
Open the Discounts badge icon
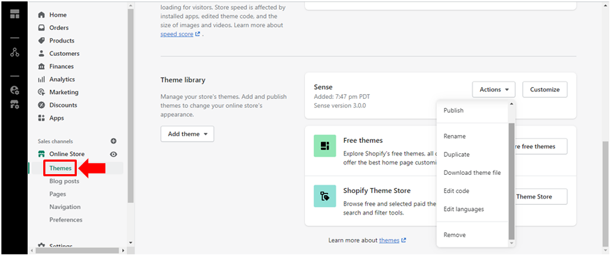(42, 105)
